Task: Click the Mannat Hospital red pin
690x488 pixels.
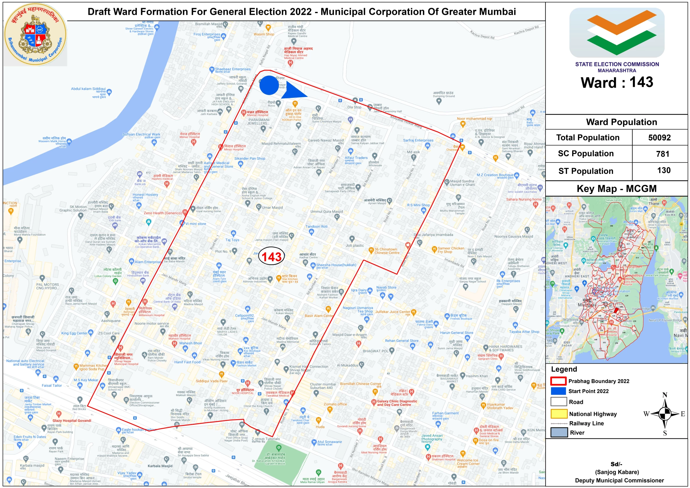Action: point(244,113)
